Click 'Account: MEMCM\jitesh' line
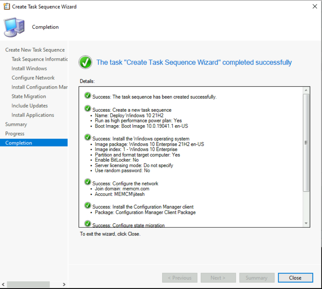The height and width of the screenshot is (289, 322). pyautogui.click(x=120, y=194)
